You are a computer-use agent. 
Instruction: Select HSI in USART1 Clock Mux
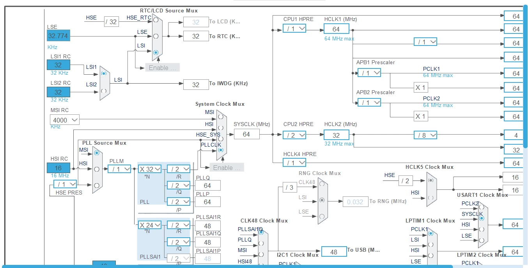(x=482, y=229)
